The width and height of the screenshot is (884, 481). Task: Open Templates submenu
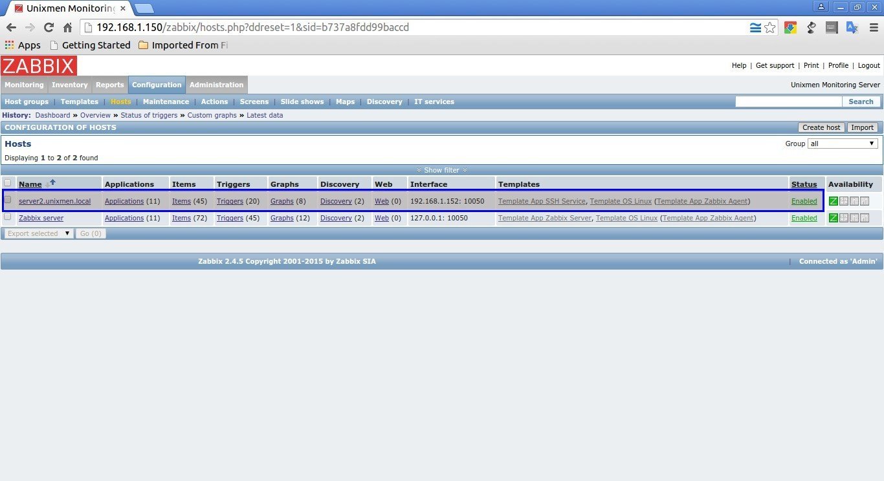80,102
